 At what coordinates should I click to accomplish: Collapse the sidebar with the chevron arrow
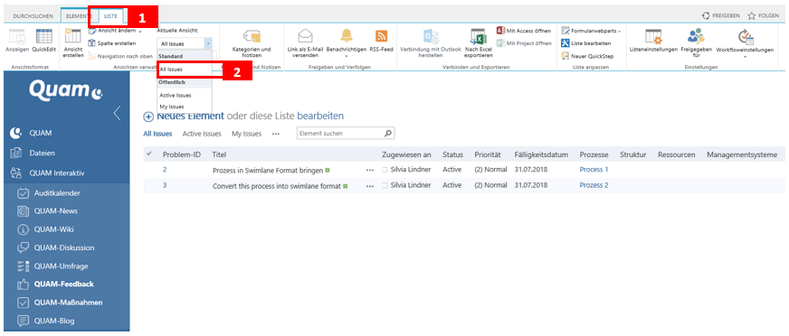(x=117, y=113)
